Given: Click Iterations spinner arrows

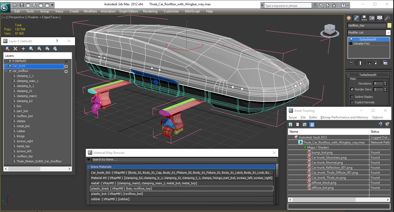Looking at the screenshot, I should [385, 83].
